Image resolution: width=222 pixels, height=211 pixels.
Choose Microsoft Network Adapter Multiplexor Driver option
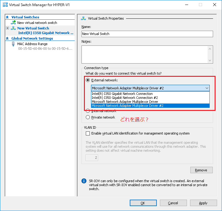pyautogui.click(x=150, y=102)
